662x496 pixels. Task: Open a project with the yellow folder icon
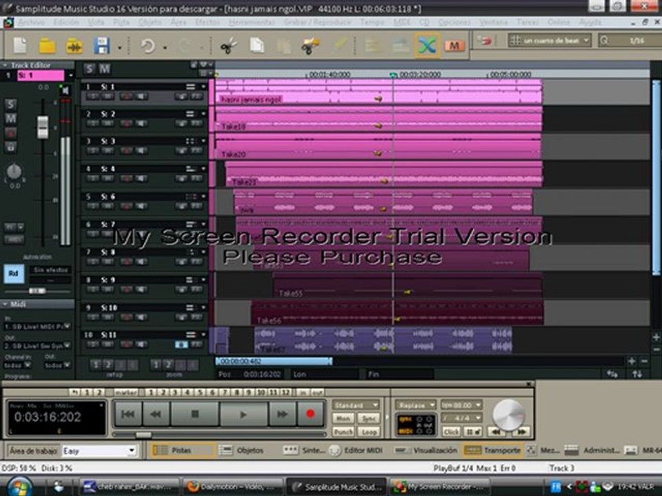point(48,45)
